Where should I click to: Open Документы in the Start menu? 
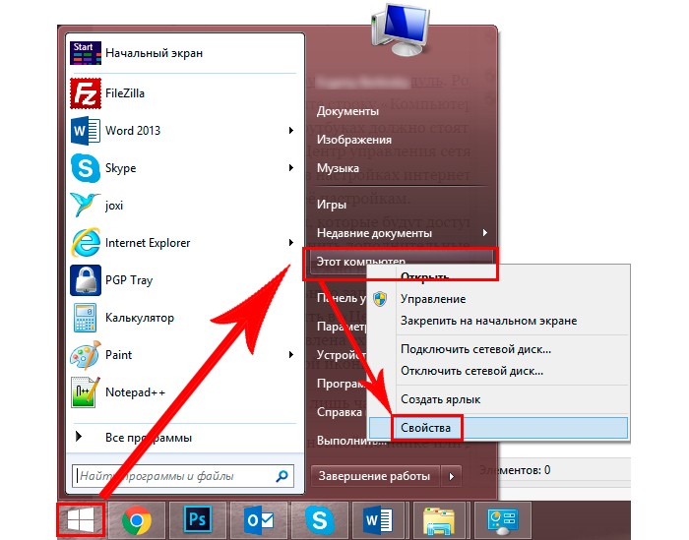pos(347,111)
